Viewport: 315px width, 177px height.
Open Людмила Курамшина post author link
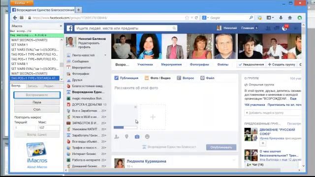click(x=147, y=161)
